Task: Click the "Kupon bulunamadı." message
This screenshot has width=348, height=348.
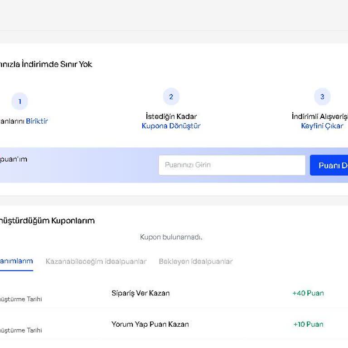Action: [x=171, y=237]
